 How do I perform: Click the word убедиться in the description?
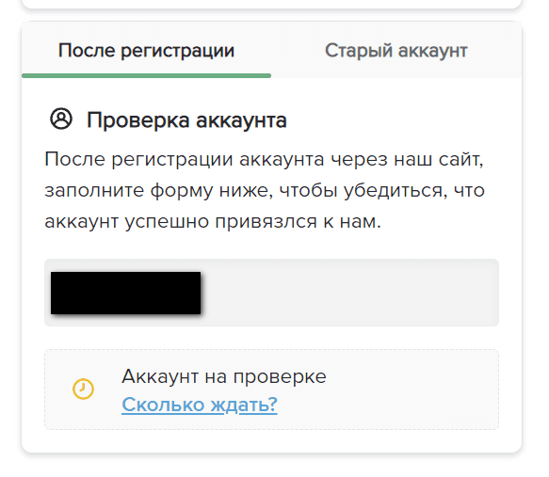pyautogui.click(x=396, y=191)
